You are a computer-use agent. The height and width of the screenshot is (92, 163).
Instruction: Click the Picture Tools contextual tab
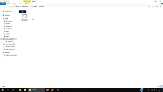click(27, 1)
